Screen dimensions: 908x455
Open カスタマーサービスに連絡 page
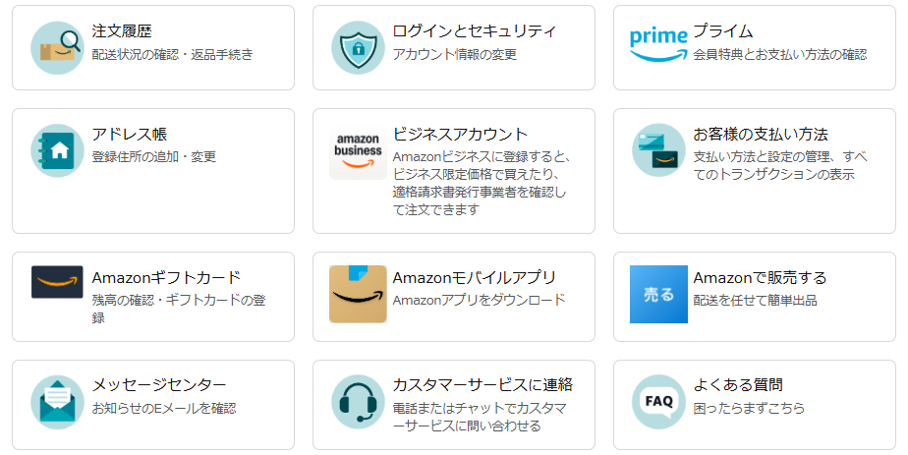[x=482, y=385]
